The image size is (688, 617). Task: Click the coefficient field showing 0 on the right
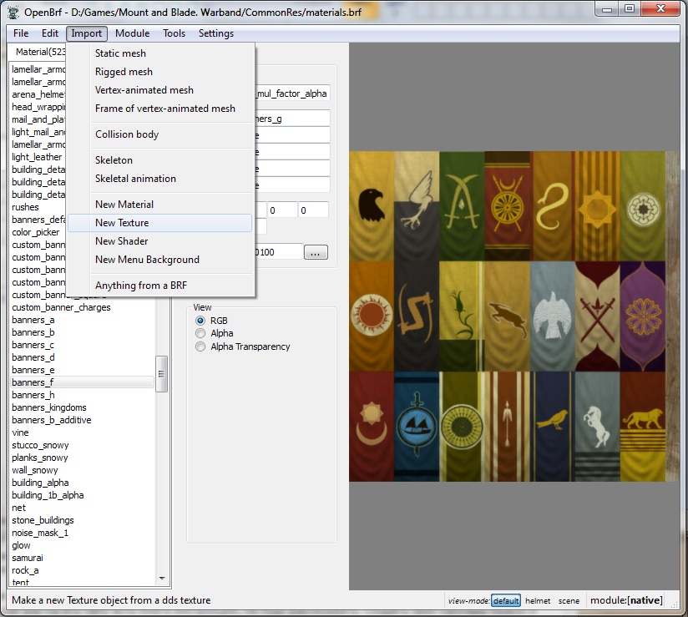pyautogui.click(x=313, y=210)
